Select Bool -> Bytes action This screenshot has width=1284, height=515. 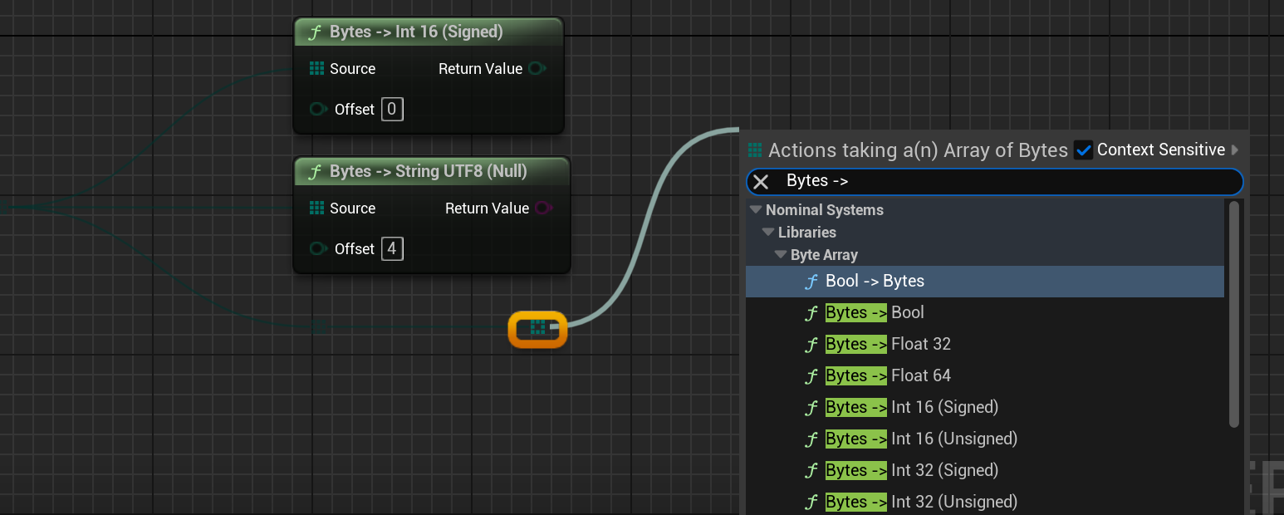pos(875,282)
